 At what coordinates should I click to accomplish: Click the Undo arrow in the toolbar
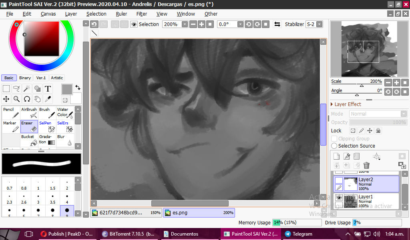click(94, 24)
